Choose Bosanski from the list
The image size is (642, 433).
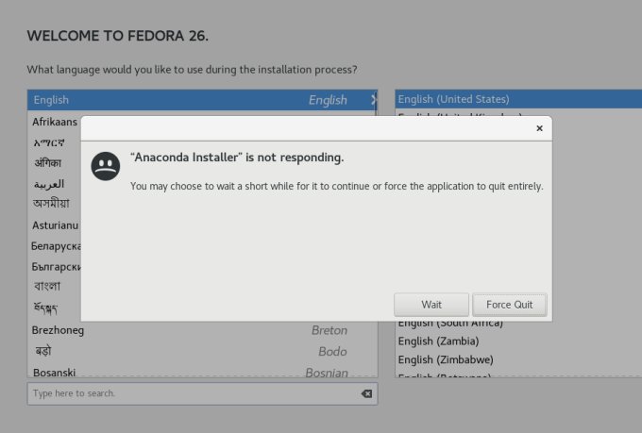(x=189, y=373)
